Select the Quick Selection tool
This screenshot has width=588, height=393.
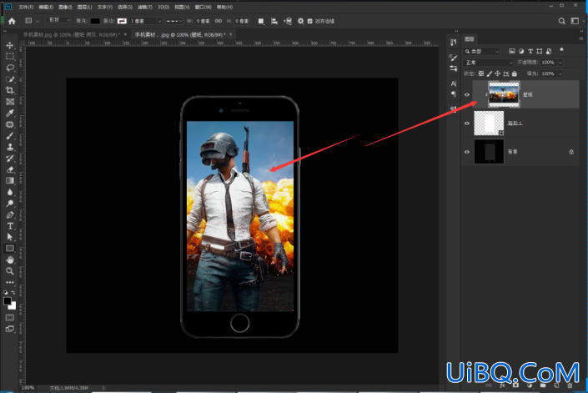point(10,79)
